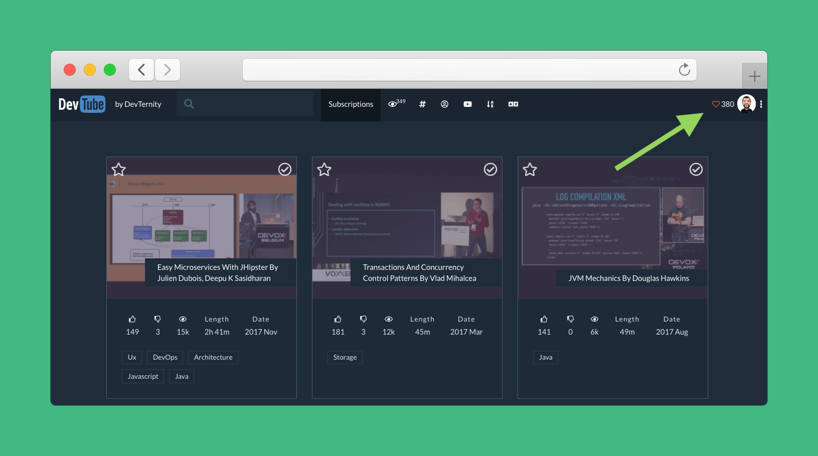Screen dimensions: 818x456
Task: Select Java tag on JVM Mechanics card
Action: [x=546, y=357]
